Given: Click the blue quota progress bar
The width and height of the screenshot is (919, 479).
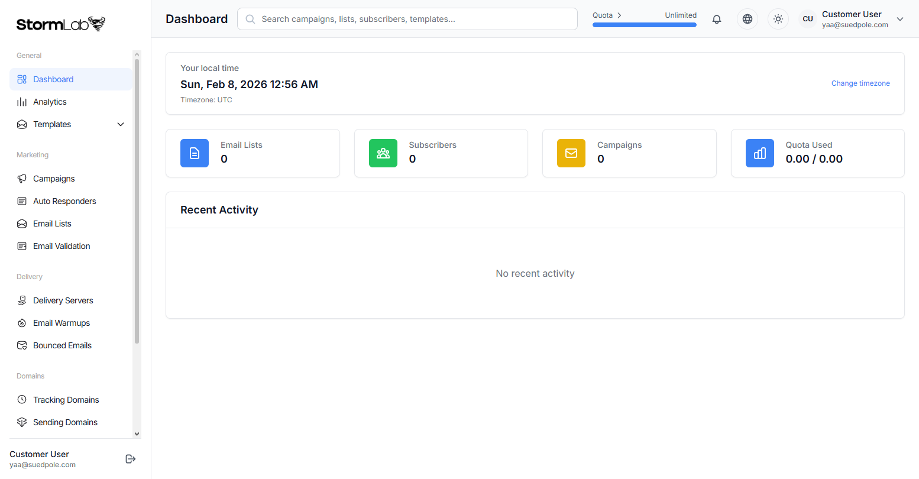Looking at the screenshot, I should [x=644, y=25].
